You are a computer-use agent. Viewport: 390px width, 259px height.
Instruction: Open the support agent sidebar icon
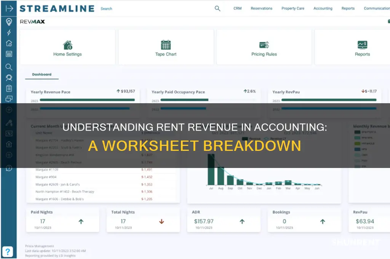[9, 78]
